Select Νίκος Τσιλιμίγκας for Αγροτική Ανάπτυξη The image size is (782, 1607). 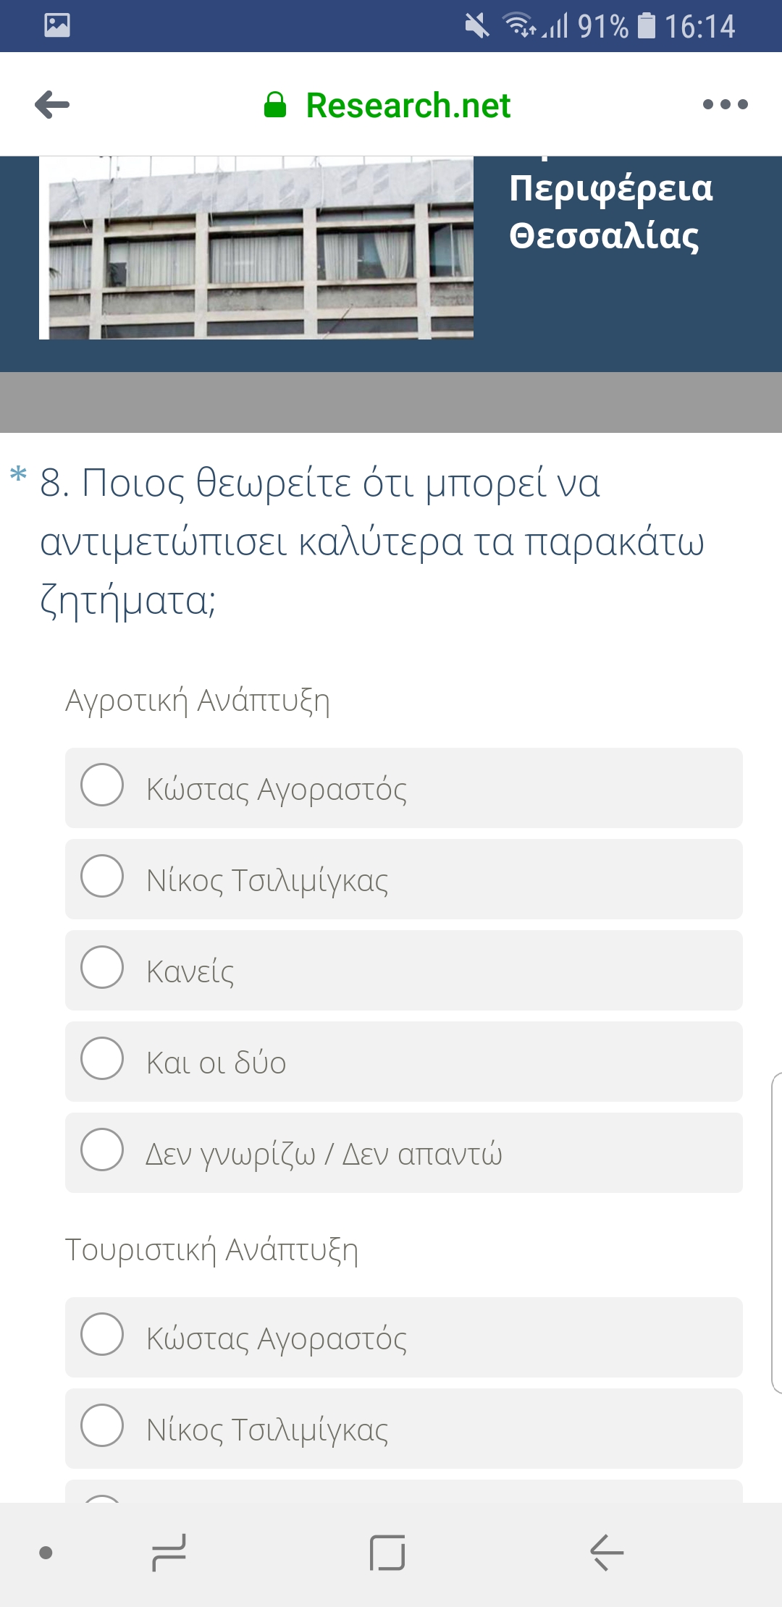coord(102,876)
